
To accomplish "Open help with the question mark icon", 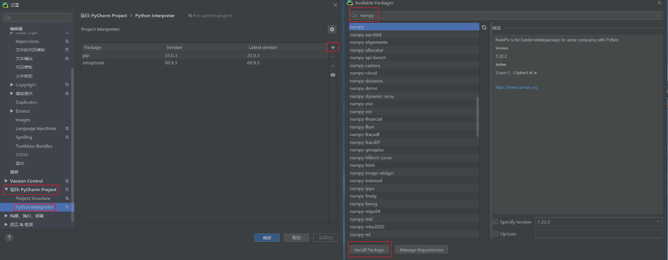I will (9, 238).
